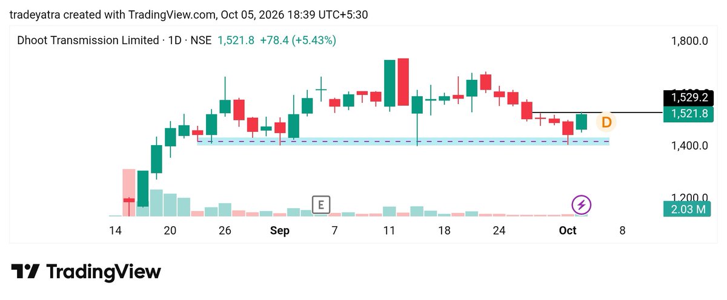Click the 1,400.0 price axis label

[x=689, y=146]
